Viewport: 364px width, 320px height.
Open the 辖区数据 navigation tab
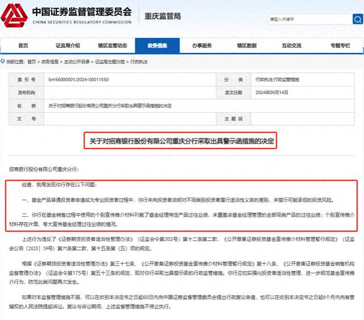click(247, 46)
